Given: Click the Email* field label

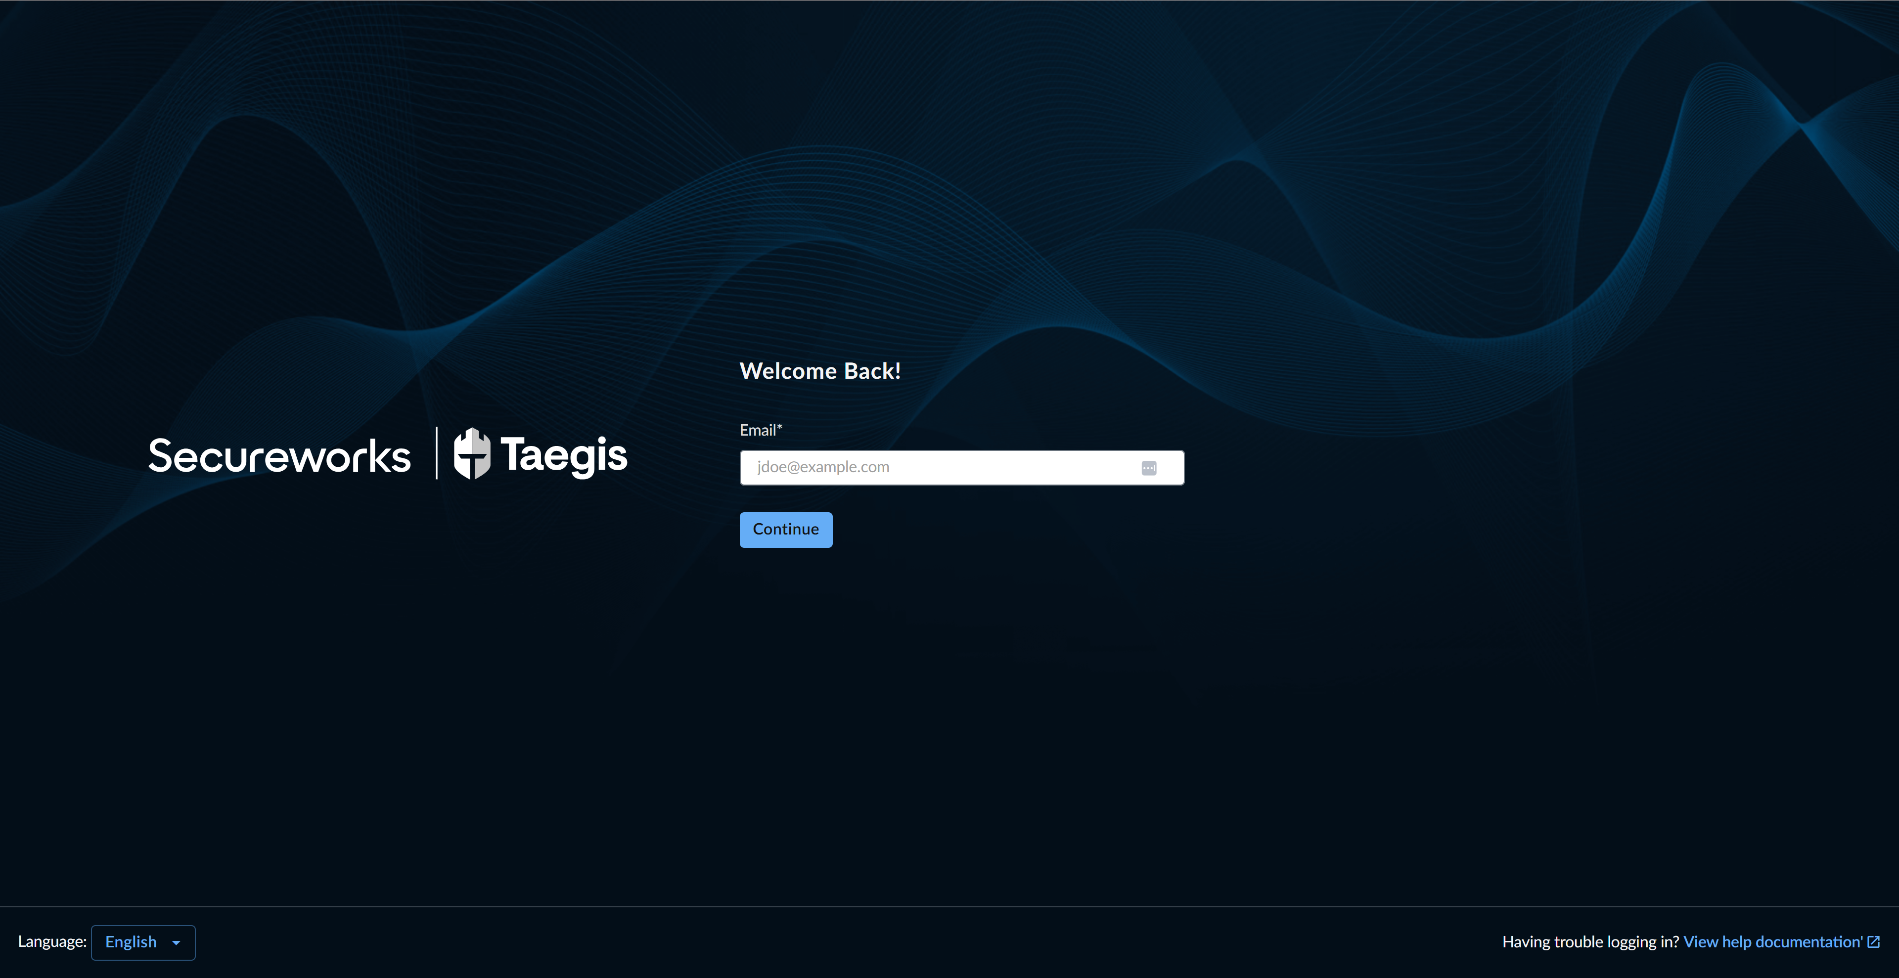Looking at the screenshot, I should (761, 430).
